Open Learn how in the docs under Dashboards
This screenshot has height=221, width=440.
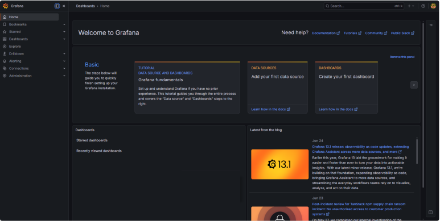(x=338, y=109)
